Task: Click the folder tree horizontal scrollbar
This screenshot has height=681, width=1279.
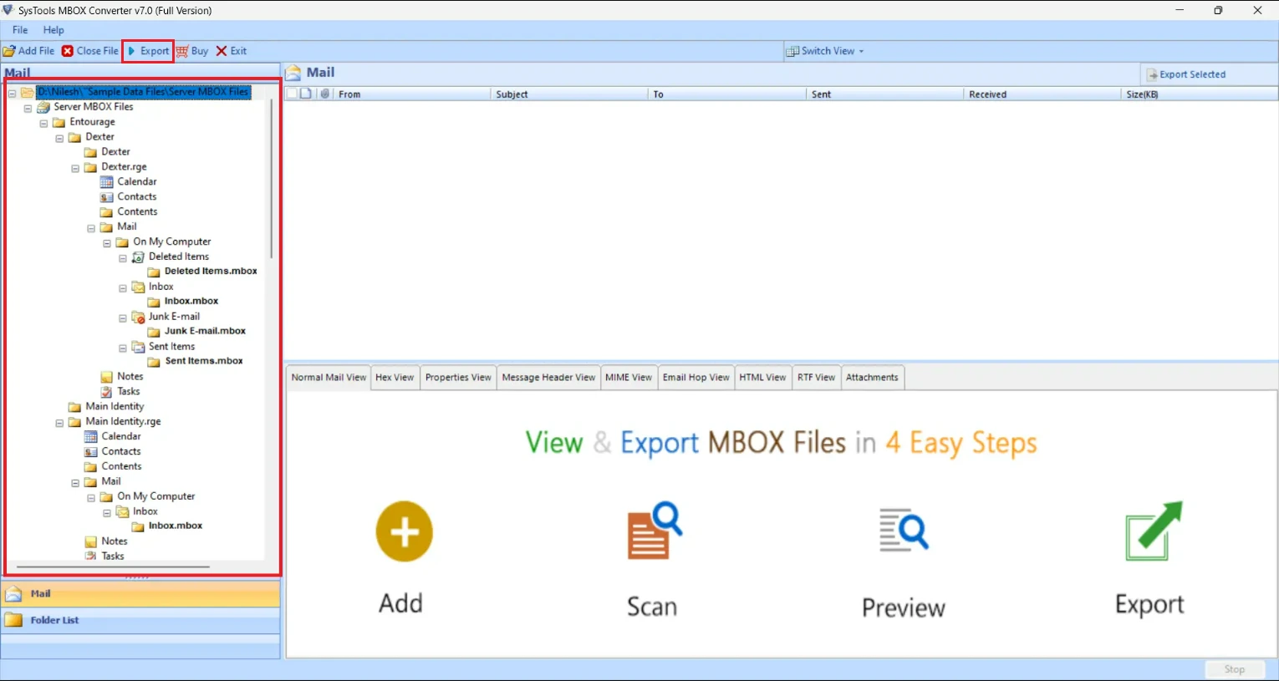Action: [x=113, y=567]
